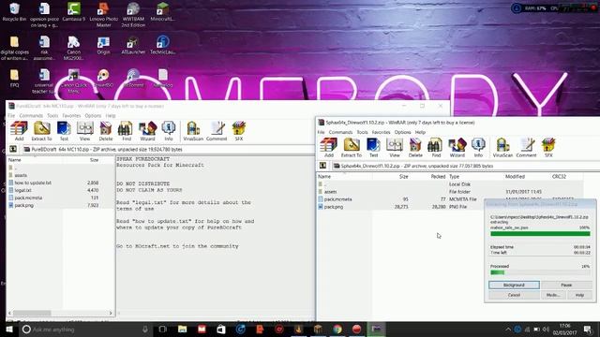Select the Recycle Bin desktop icon
Screen dimensions: 600x337
[x=14, y=11]
